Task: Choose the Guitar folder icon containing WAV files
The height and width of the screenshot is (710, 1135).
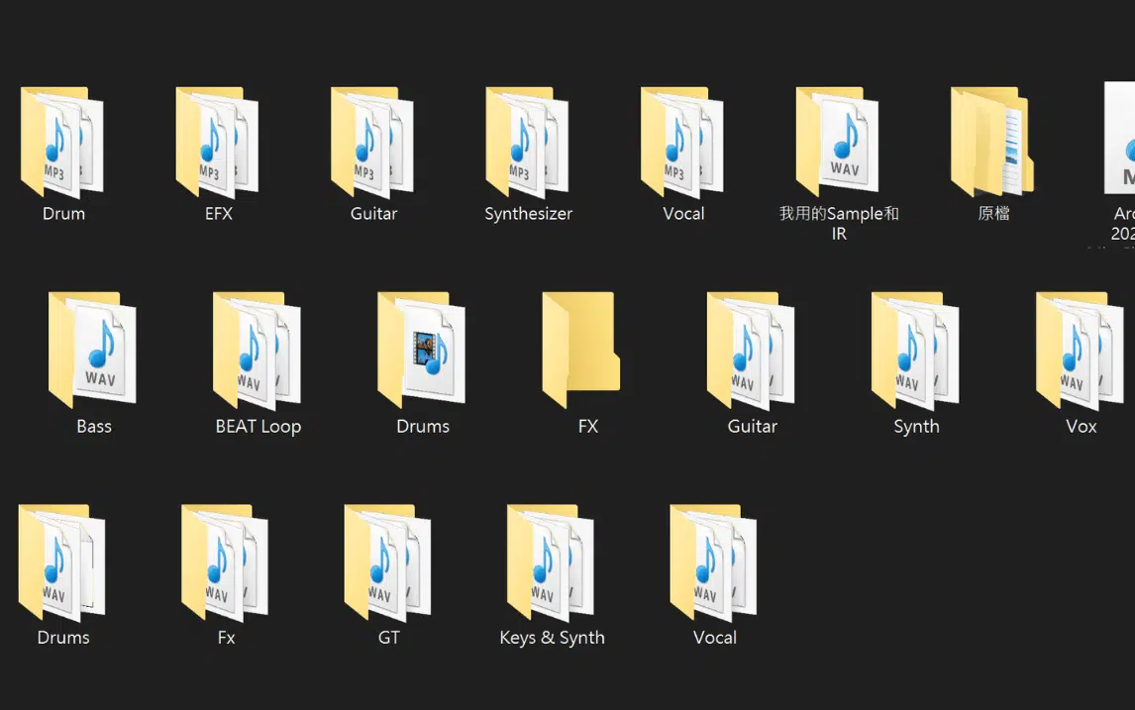Action: (751, 351)
